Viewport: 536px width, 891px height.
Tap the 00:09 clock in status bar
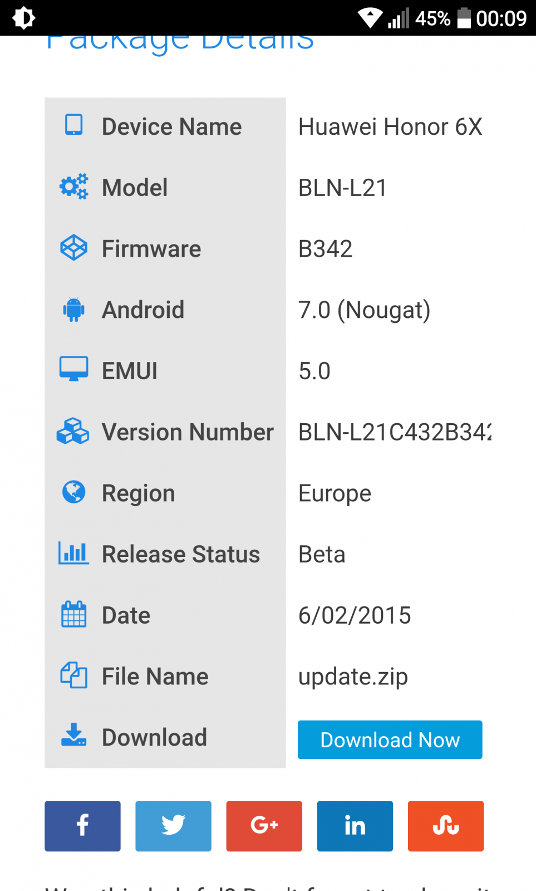click(x=501, y=18)
